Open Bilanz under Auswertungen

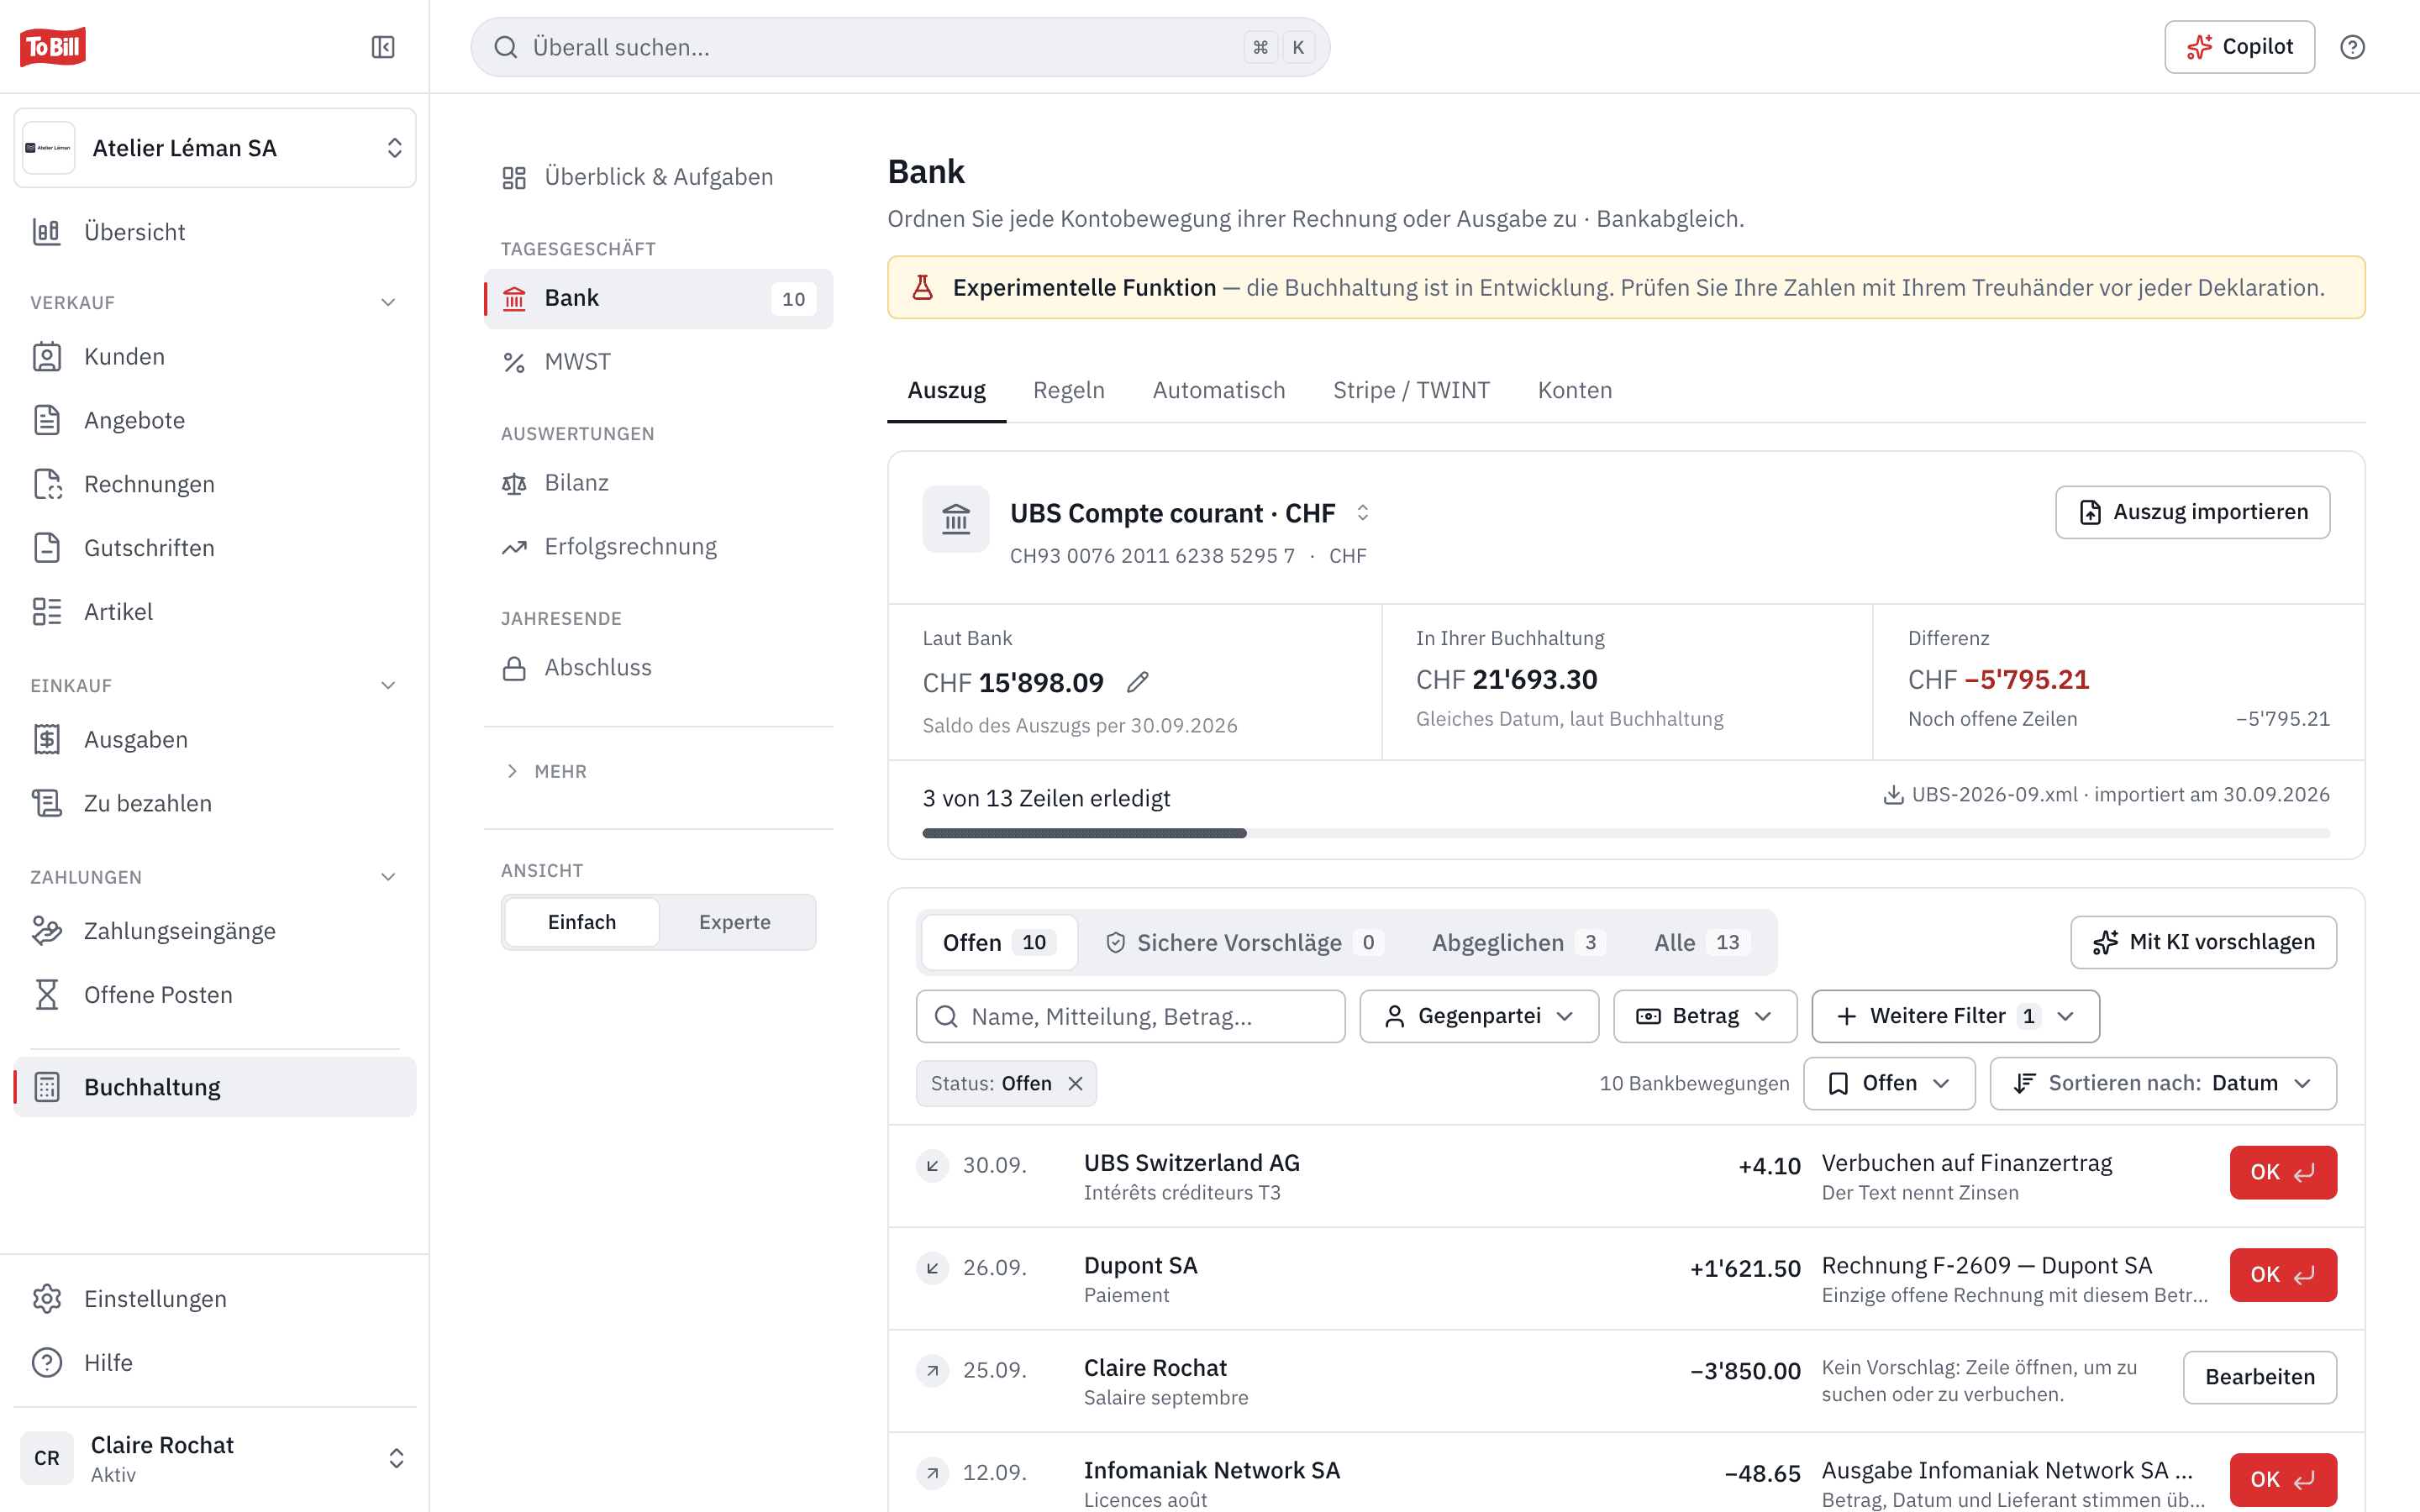(x=658, y=483)
